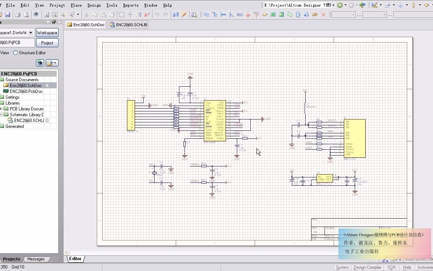Select the File View radio button
Screen dimensions: 433x271
pos(2,52)
